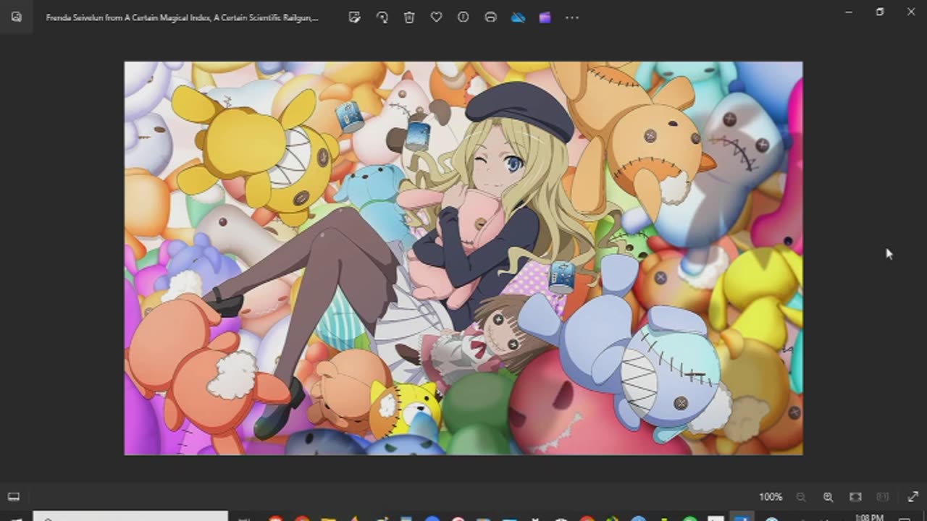The height and width of the screenshot is (521, 927).
Task: Delete the photo using the trash icon
Action: click(x=409, y=17)
